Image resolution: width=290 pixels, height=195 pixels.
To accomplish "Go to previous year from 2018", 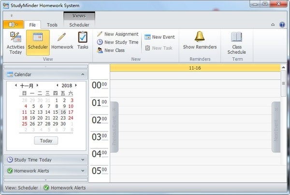I will point(58,85).
